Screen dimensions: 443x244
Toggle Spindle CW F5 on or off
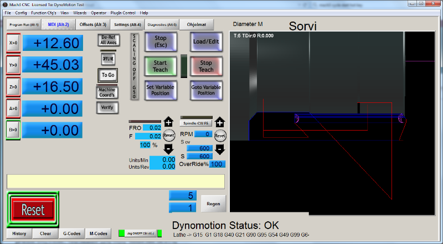pyautogui.click(x=196, y=123)
